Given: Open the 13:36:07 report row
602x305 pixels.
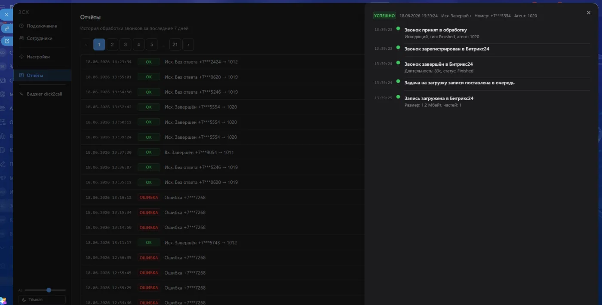Looking at the screenshot, I should click(222, 167).
